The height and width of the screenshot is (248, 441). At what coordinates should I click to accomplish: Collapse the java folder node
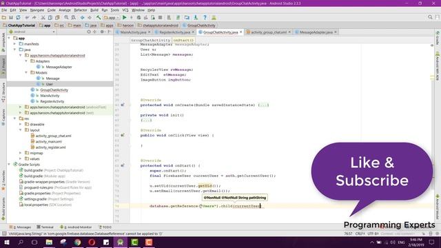[x=14, y=50]
